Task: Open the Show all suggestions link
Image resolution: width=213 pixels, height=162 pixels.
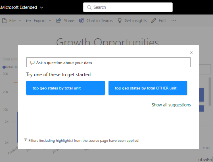Action: [x=171, y=105]
